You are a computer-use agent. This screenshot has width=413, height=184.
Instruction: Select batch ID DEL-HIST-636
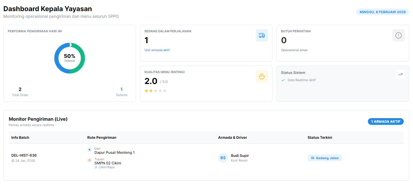(24, 155)
